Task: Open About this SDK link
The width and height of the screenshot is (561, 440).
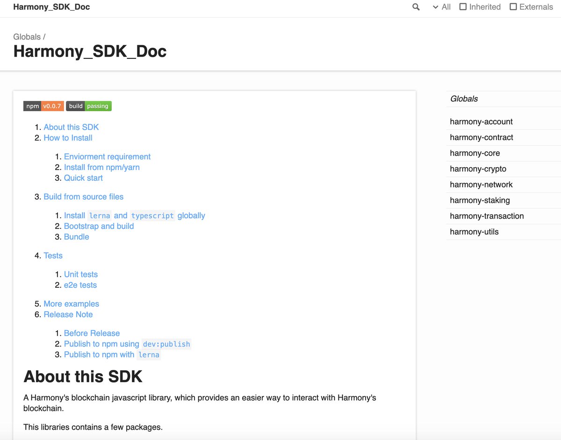Action: 71,127
